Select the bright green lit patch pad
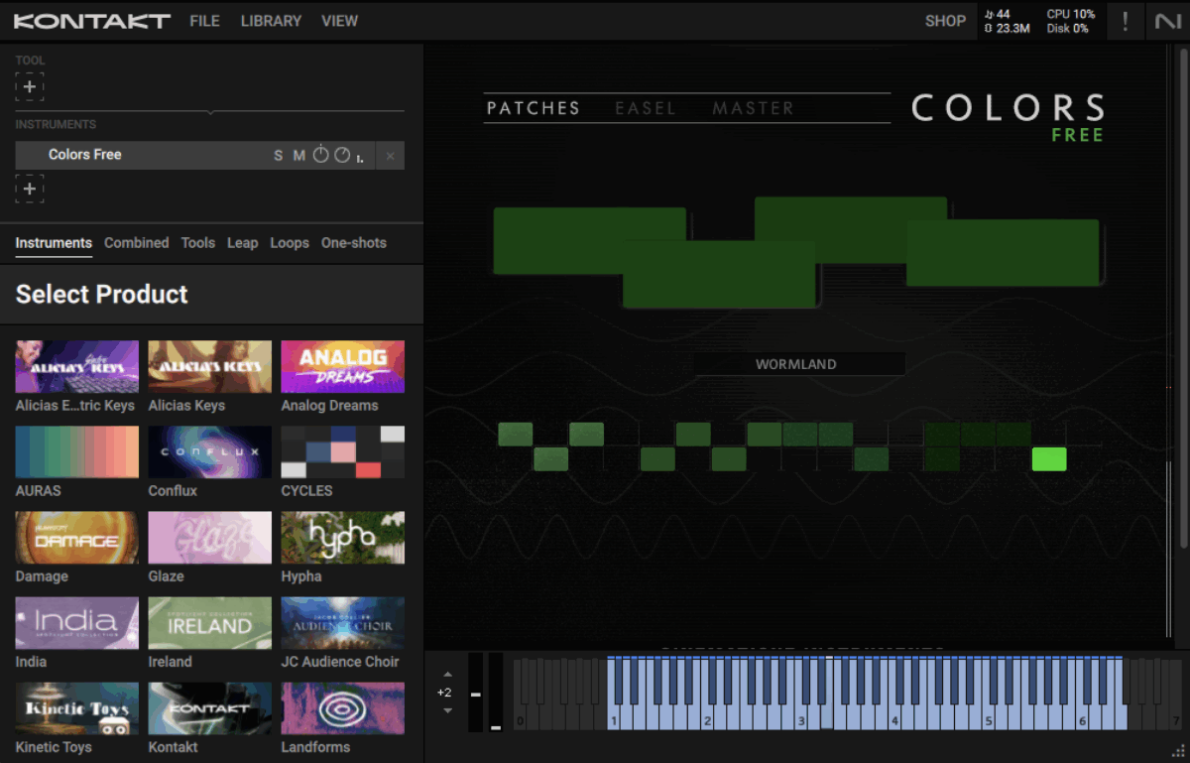Viewport: 1190px width, 763px height. tap(1049, 458)
